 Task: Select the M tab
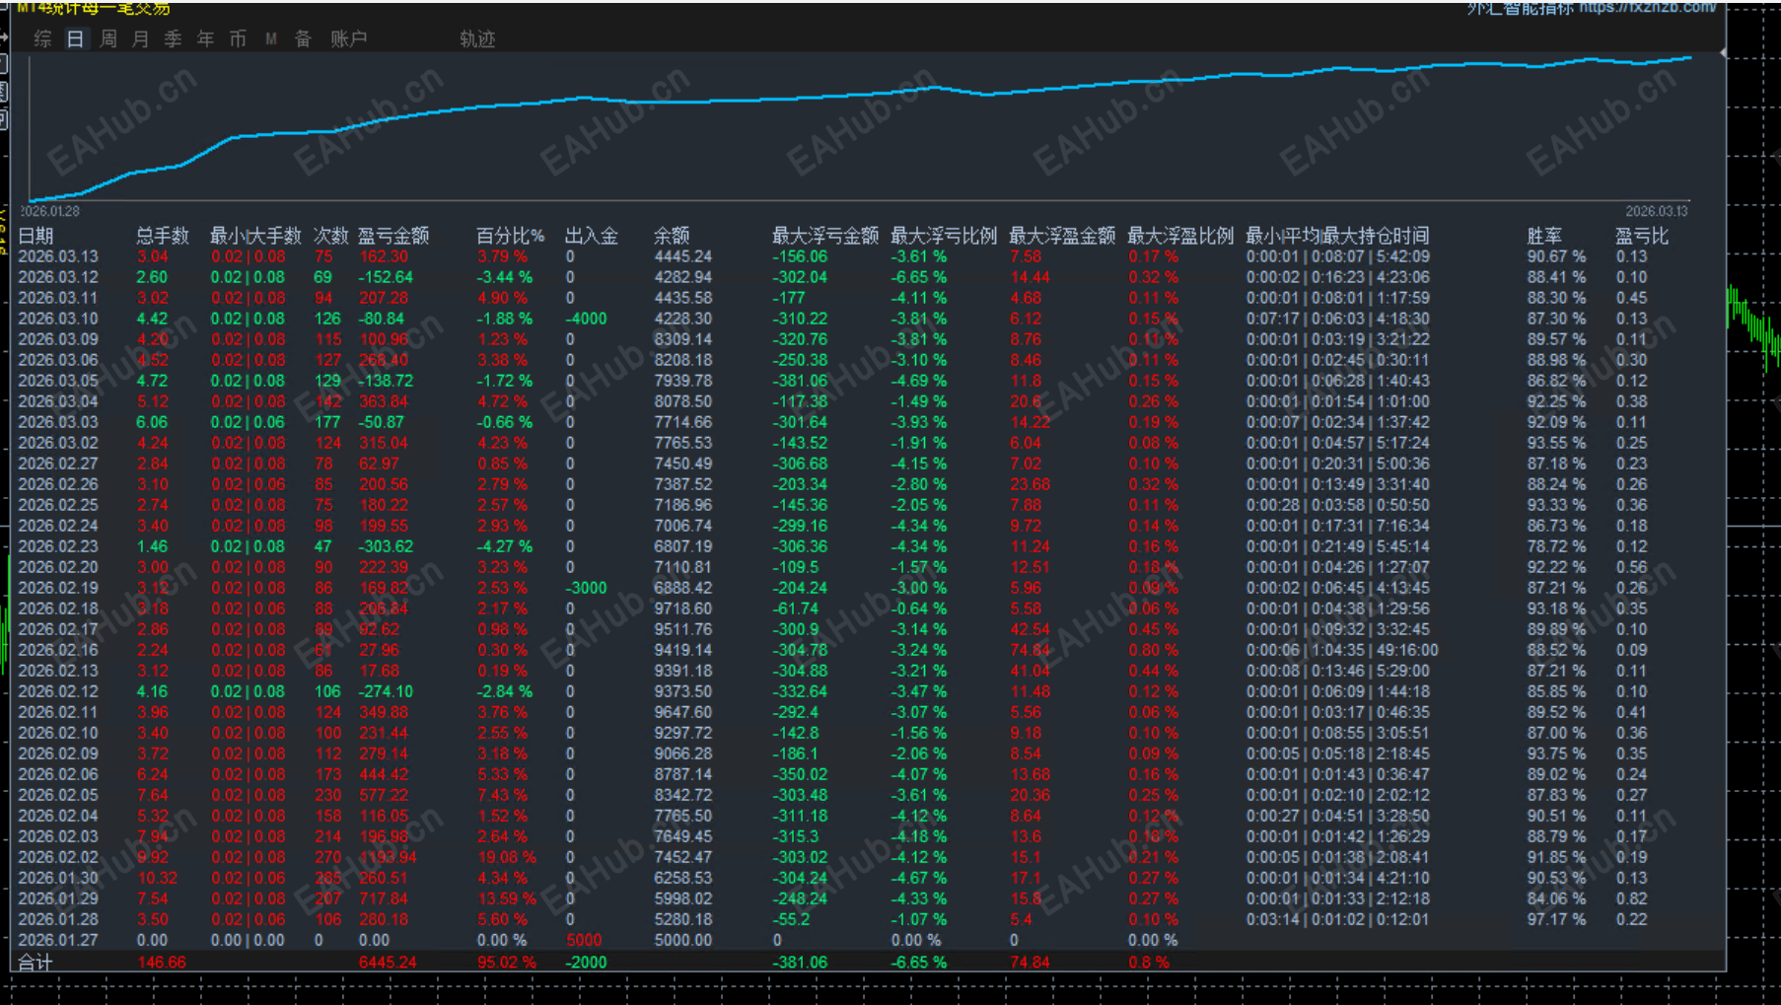click(x=270, y=38)
